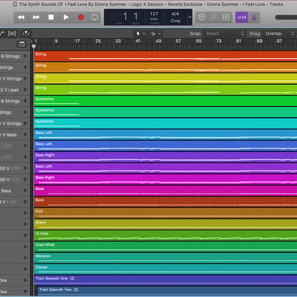The image size is (297, 297).
Task: Start recording with the red Record button
Action: (x=81, y=17)
